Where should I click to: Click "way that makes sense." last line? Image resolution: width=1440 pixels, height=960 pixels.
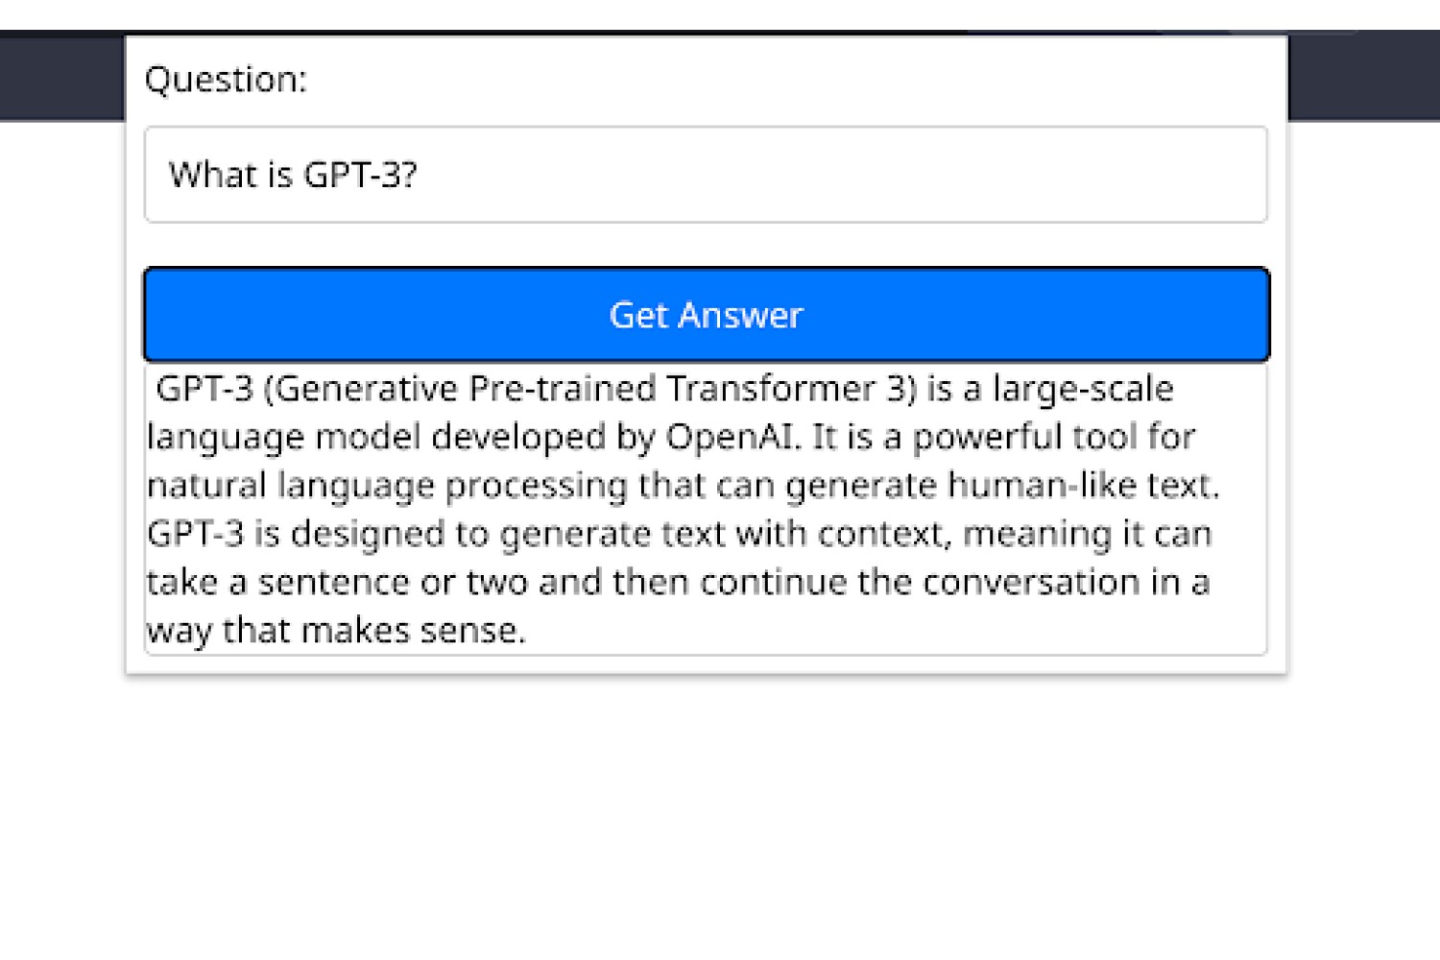336,631
